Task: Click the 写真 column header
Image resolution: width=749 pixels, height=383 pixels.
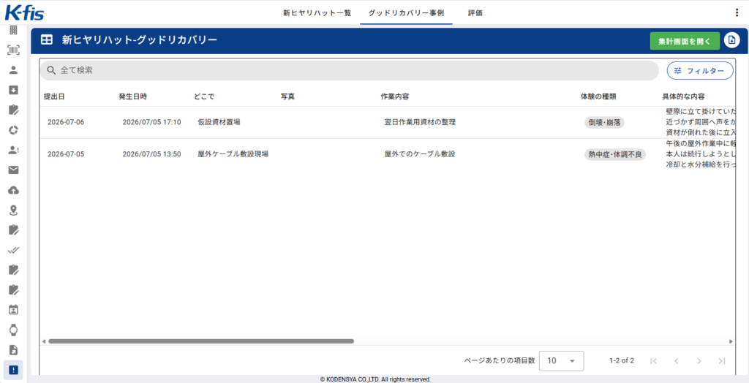Action: coord(287,96)
